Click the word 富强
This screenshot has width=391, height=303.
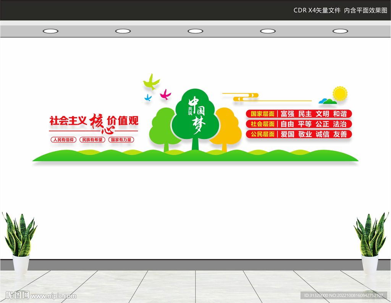(x=288, y=114)
